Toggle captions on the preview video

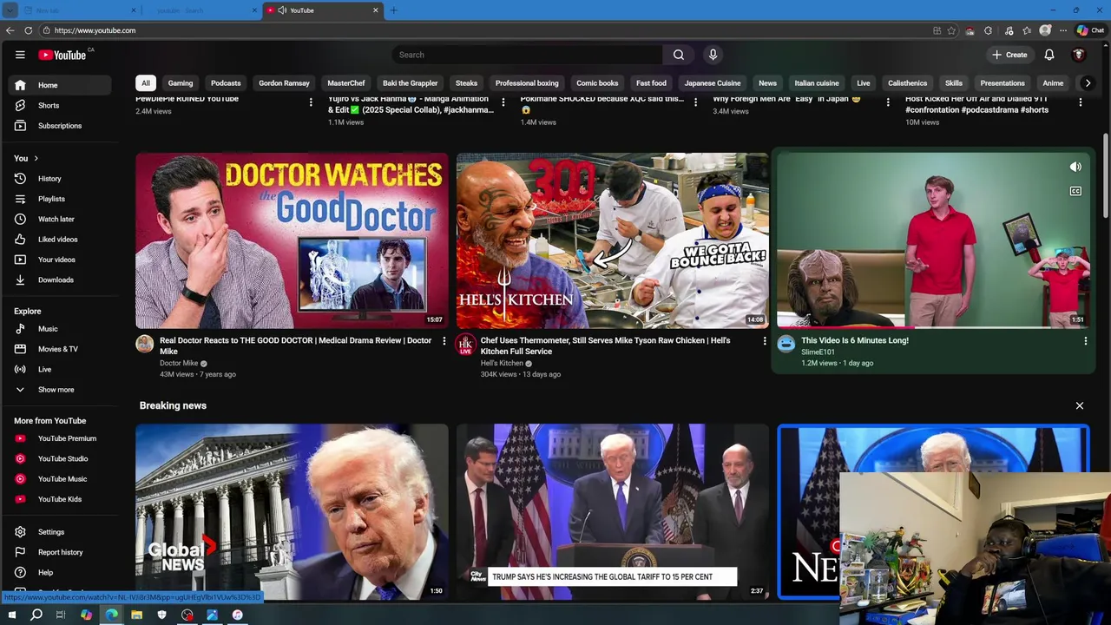click(1075, 191)
